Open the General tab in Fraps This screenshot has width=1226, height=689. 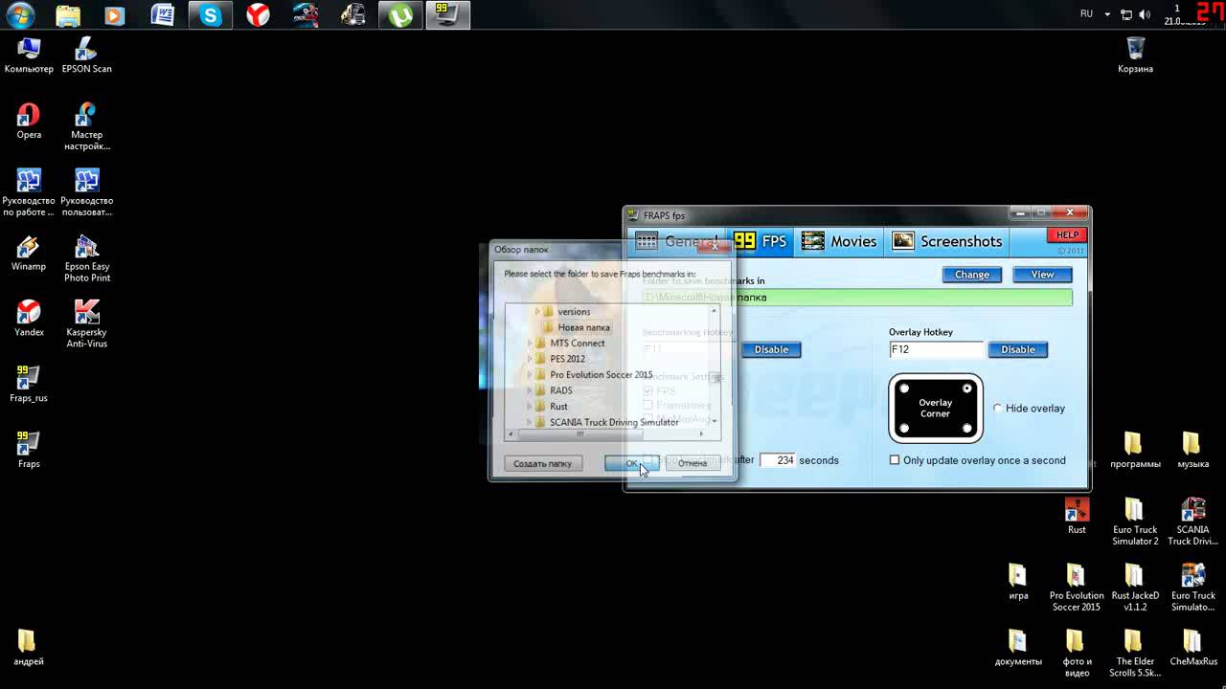(676, 241)
